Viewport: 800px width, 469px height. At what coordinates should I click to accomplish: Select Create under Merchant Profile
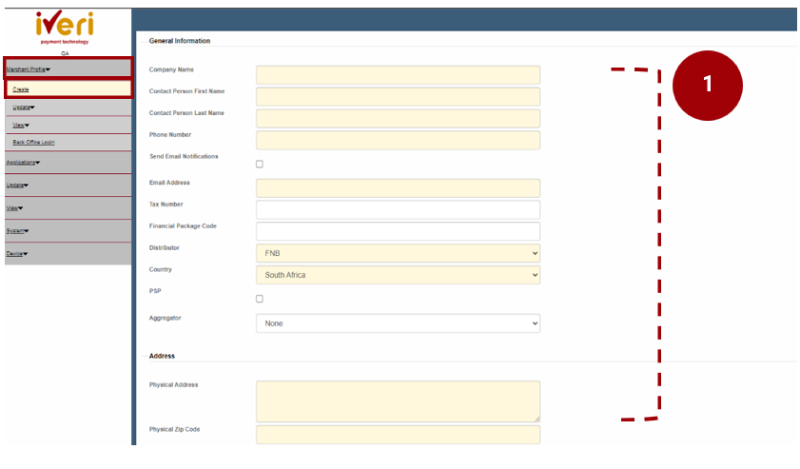[21, 89]
